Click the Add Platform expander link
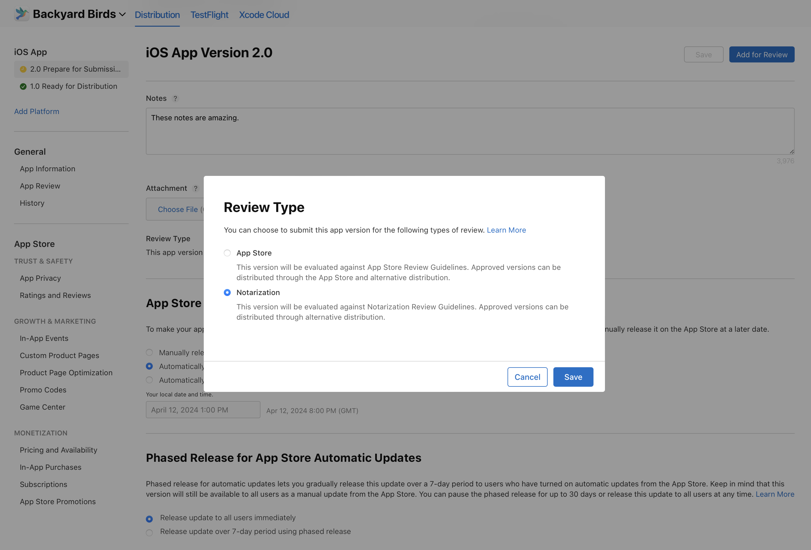This screenshot has width=811, height=550. (36, 111)
